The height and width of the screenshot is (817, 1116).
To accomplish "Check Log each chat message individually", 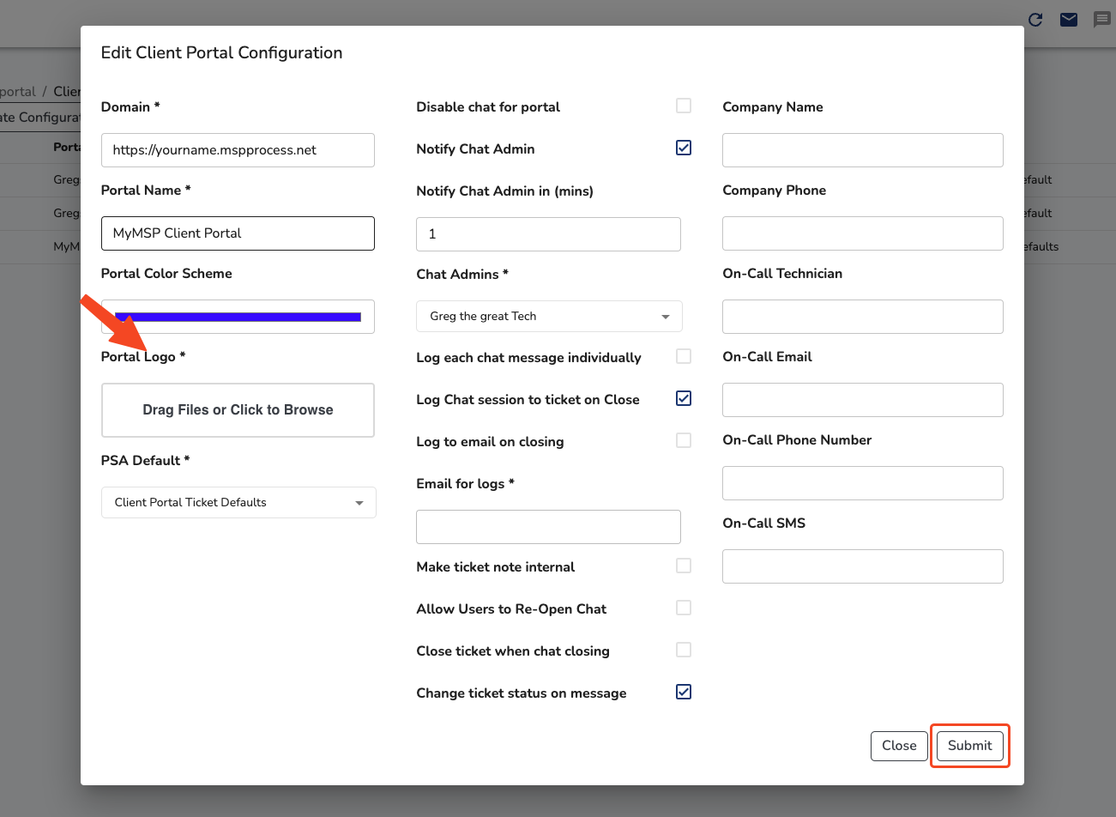I will tap(684, 355).
